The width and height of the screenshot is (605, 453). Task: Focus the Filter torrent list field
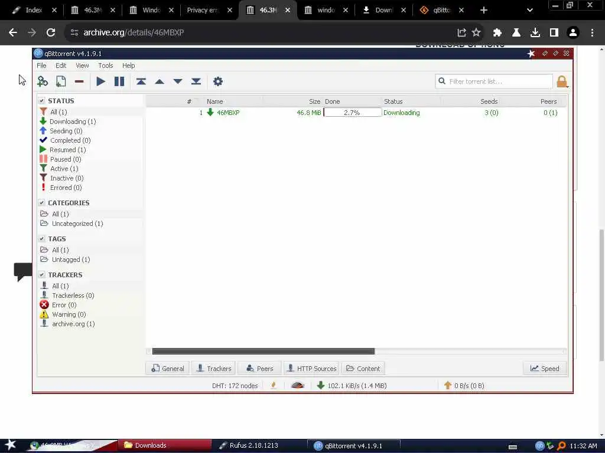click(x=494, y=81)
